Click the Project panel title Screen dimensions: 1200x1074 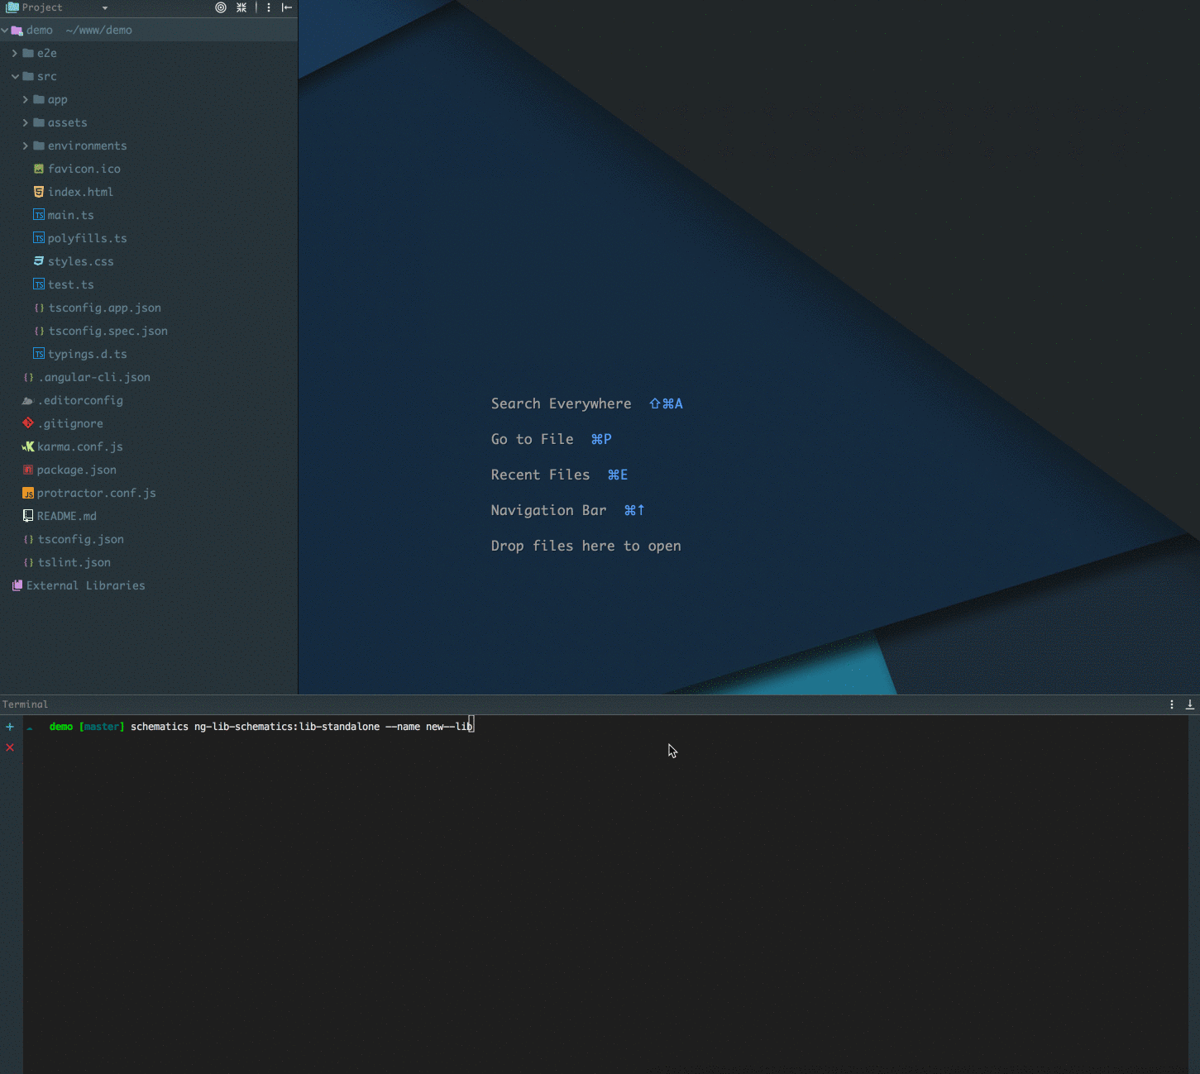click(x=42, y=7)
